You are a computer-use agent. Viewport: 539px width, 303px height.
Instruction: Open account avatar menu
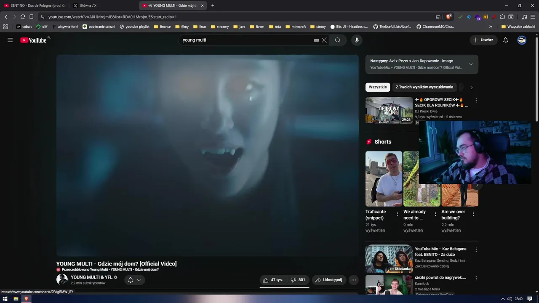(x=522, y=40)
